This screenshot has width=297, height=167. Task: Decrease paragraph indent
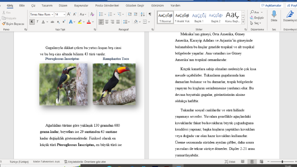130,14
